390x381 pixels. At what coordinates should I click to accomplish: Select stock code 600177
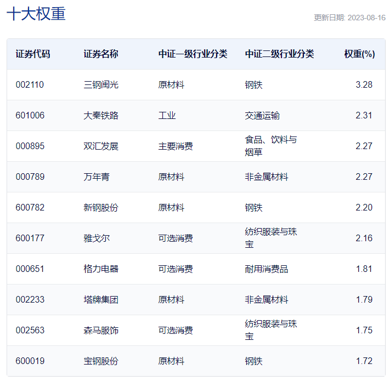pos(30,238)
